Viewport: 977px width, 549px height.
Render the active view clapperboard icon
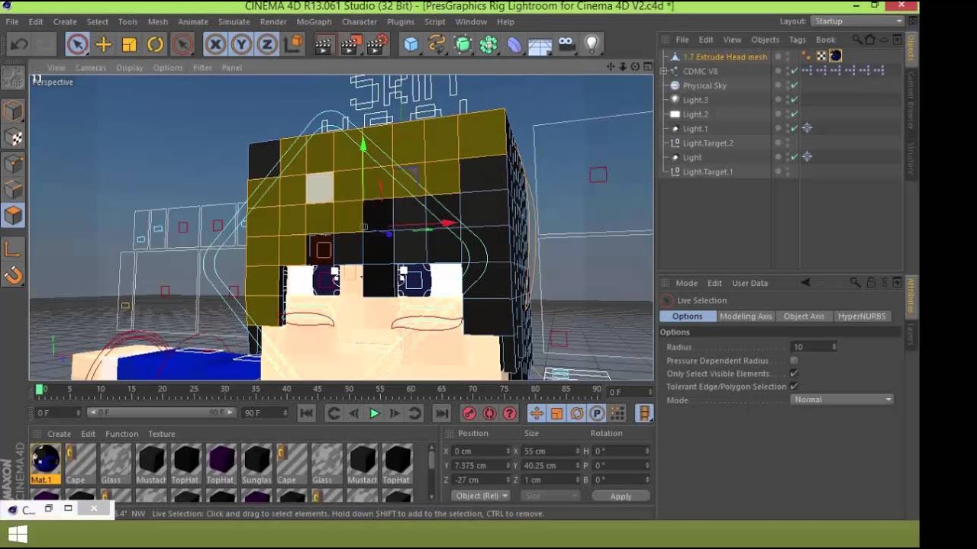click(x=324, y=44)
